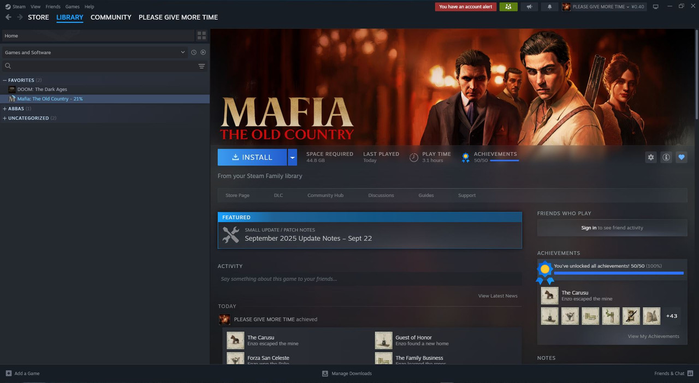Open Guest of Honor achievement icon

click(x=383, y=340)
